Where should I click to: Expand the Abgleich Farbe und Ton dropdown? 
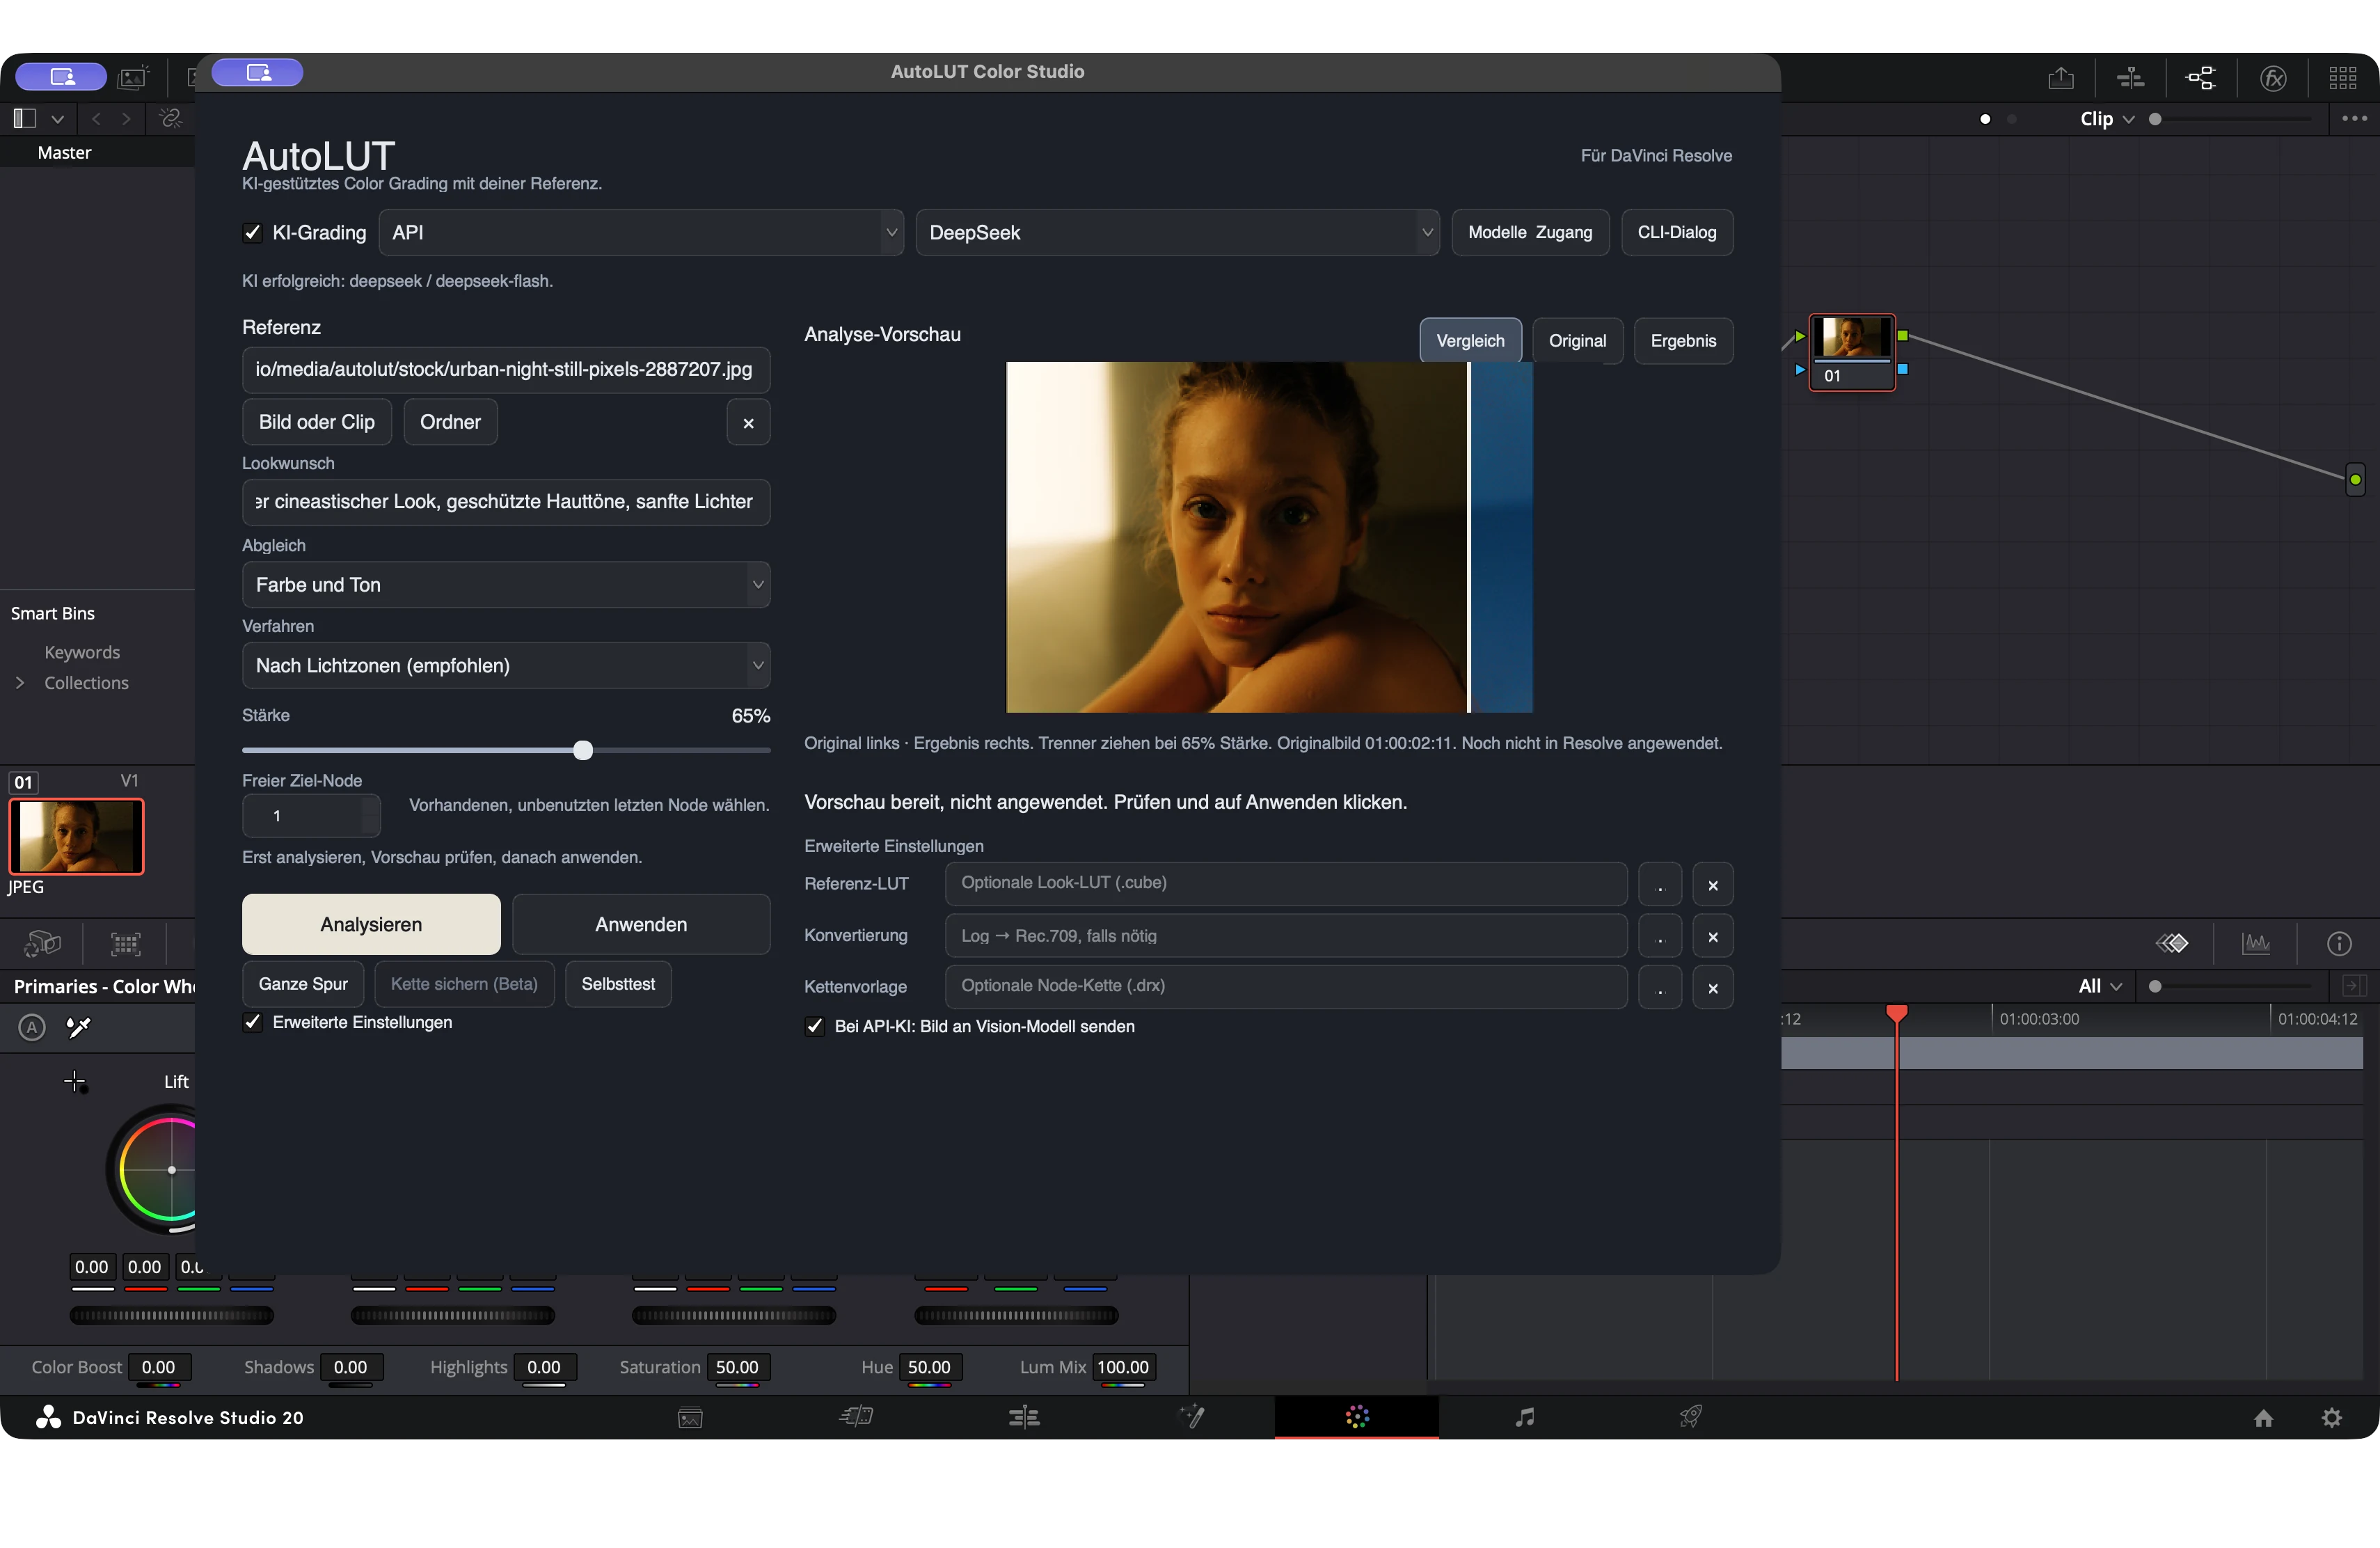point(506,585)
